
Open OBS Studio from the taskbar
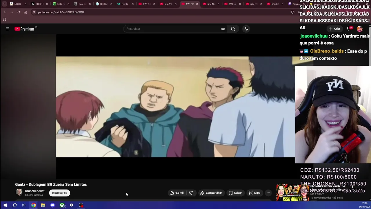81,205
